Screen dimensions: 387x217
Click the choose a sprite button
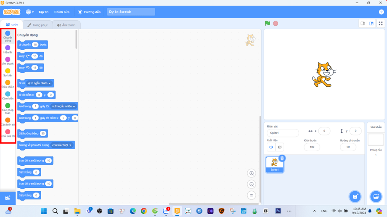[x=355, y=196]
